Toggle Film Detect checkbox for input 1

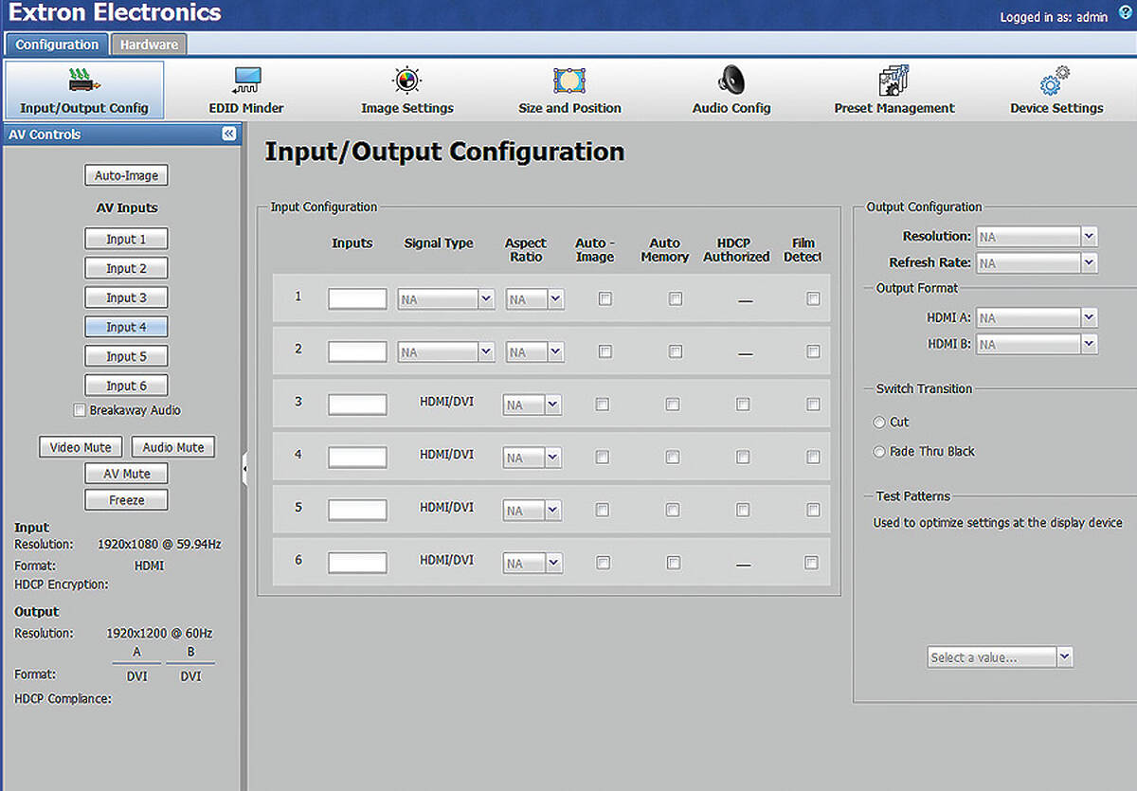coord(813,298)
